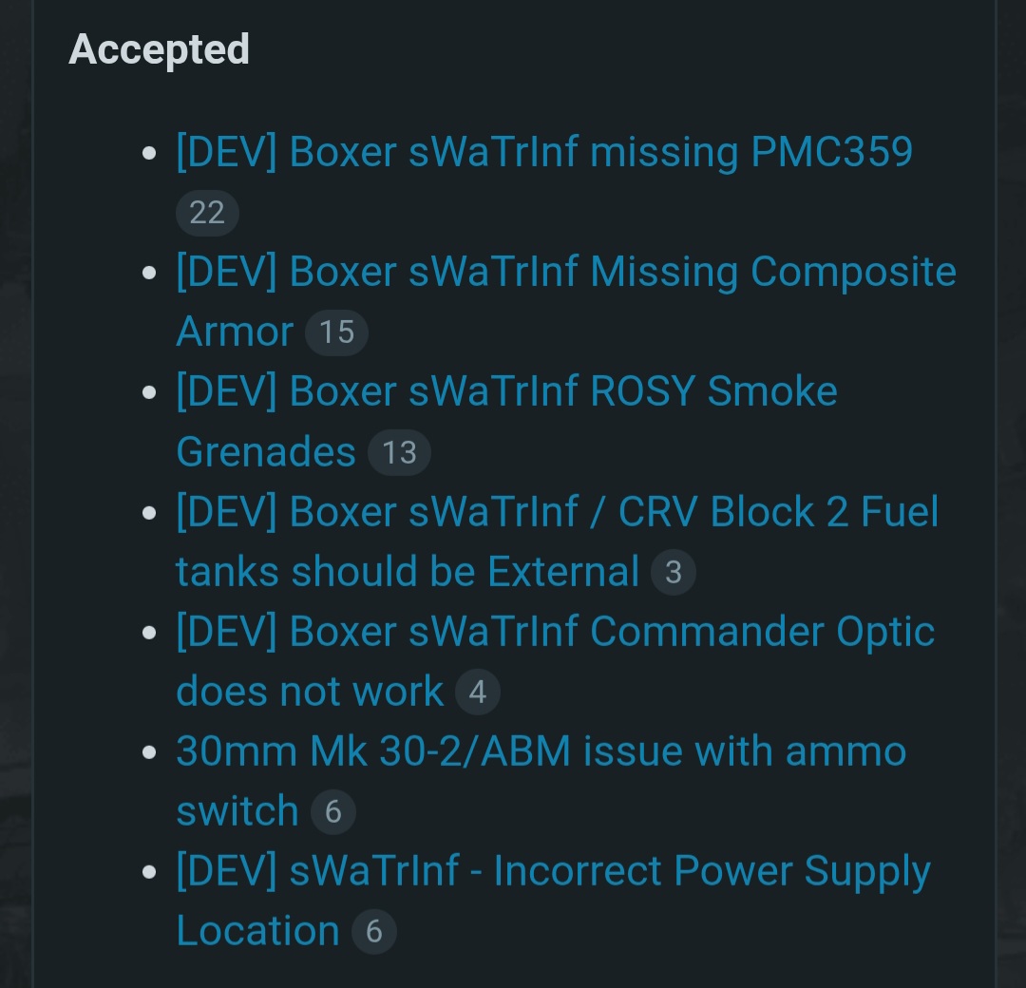Open the ROSY Smoke Grenades report
The width and height of the screenshot is (1026, 988).
click(x=505, y=392)
